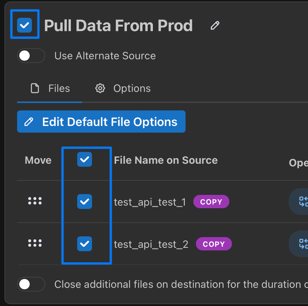Open the Options tab
The width and height of the screenshot is (308, 306).
[123, 89]
